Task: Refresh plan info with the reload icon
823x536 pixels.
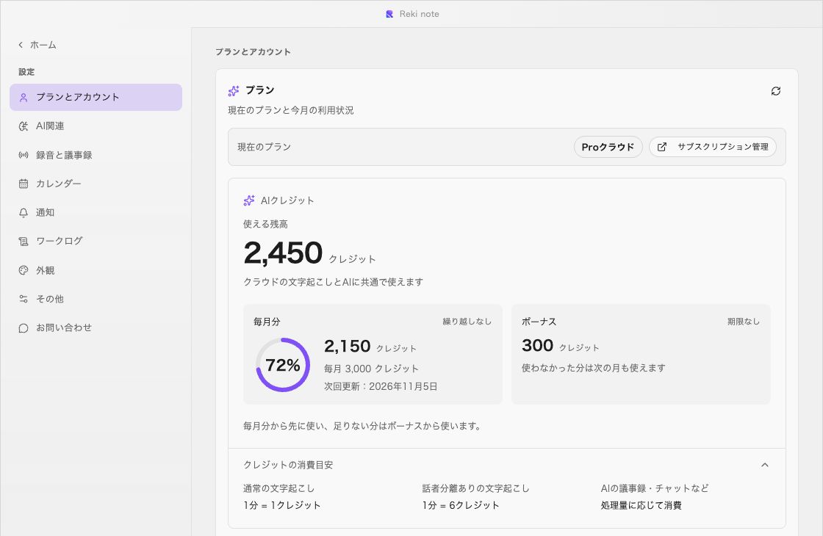Action: point(776,91)
